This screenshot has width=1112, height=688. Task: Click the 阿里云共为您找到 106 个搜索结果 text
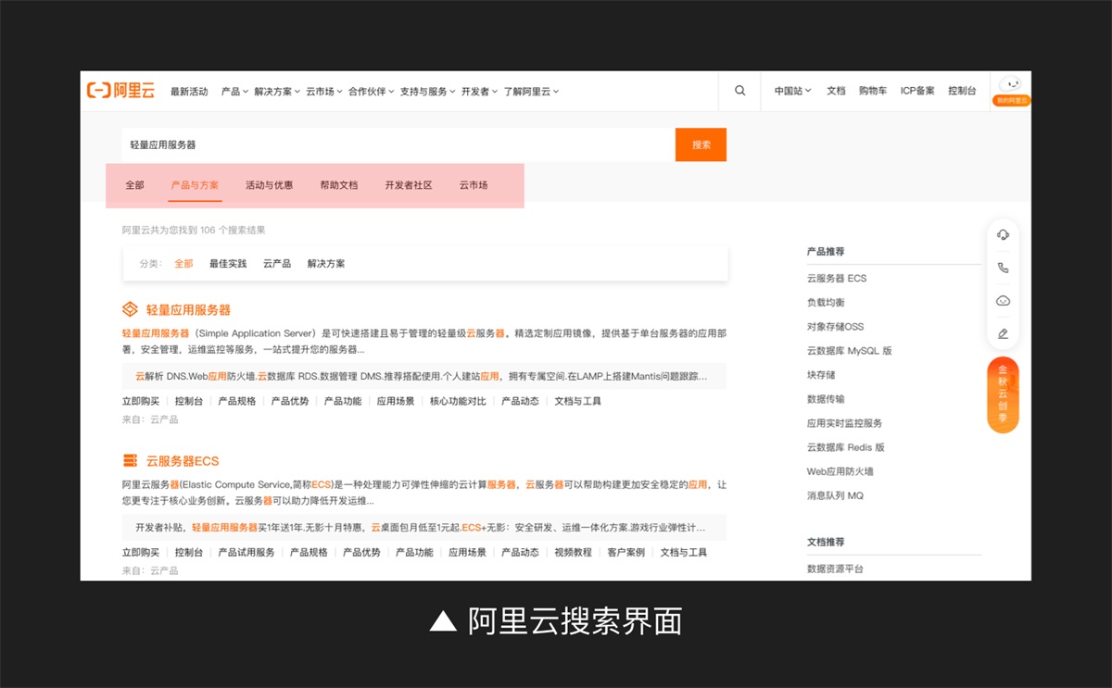pos(194,230)
